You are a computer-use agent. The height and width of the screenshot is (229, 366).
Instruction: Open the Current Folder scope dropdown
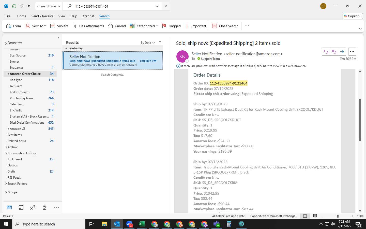pyautogui.click(x=49, y=6)
